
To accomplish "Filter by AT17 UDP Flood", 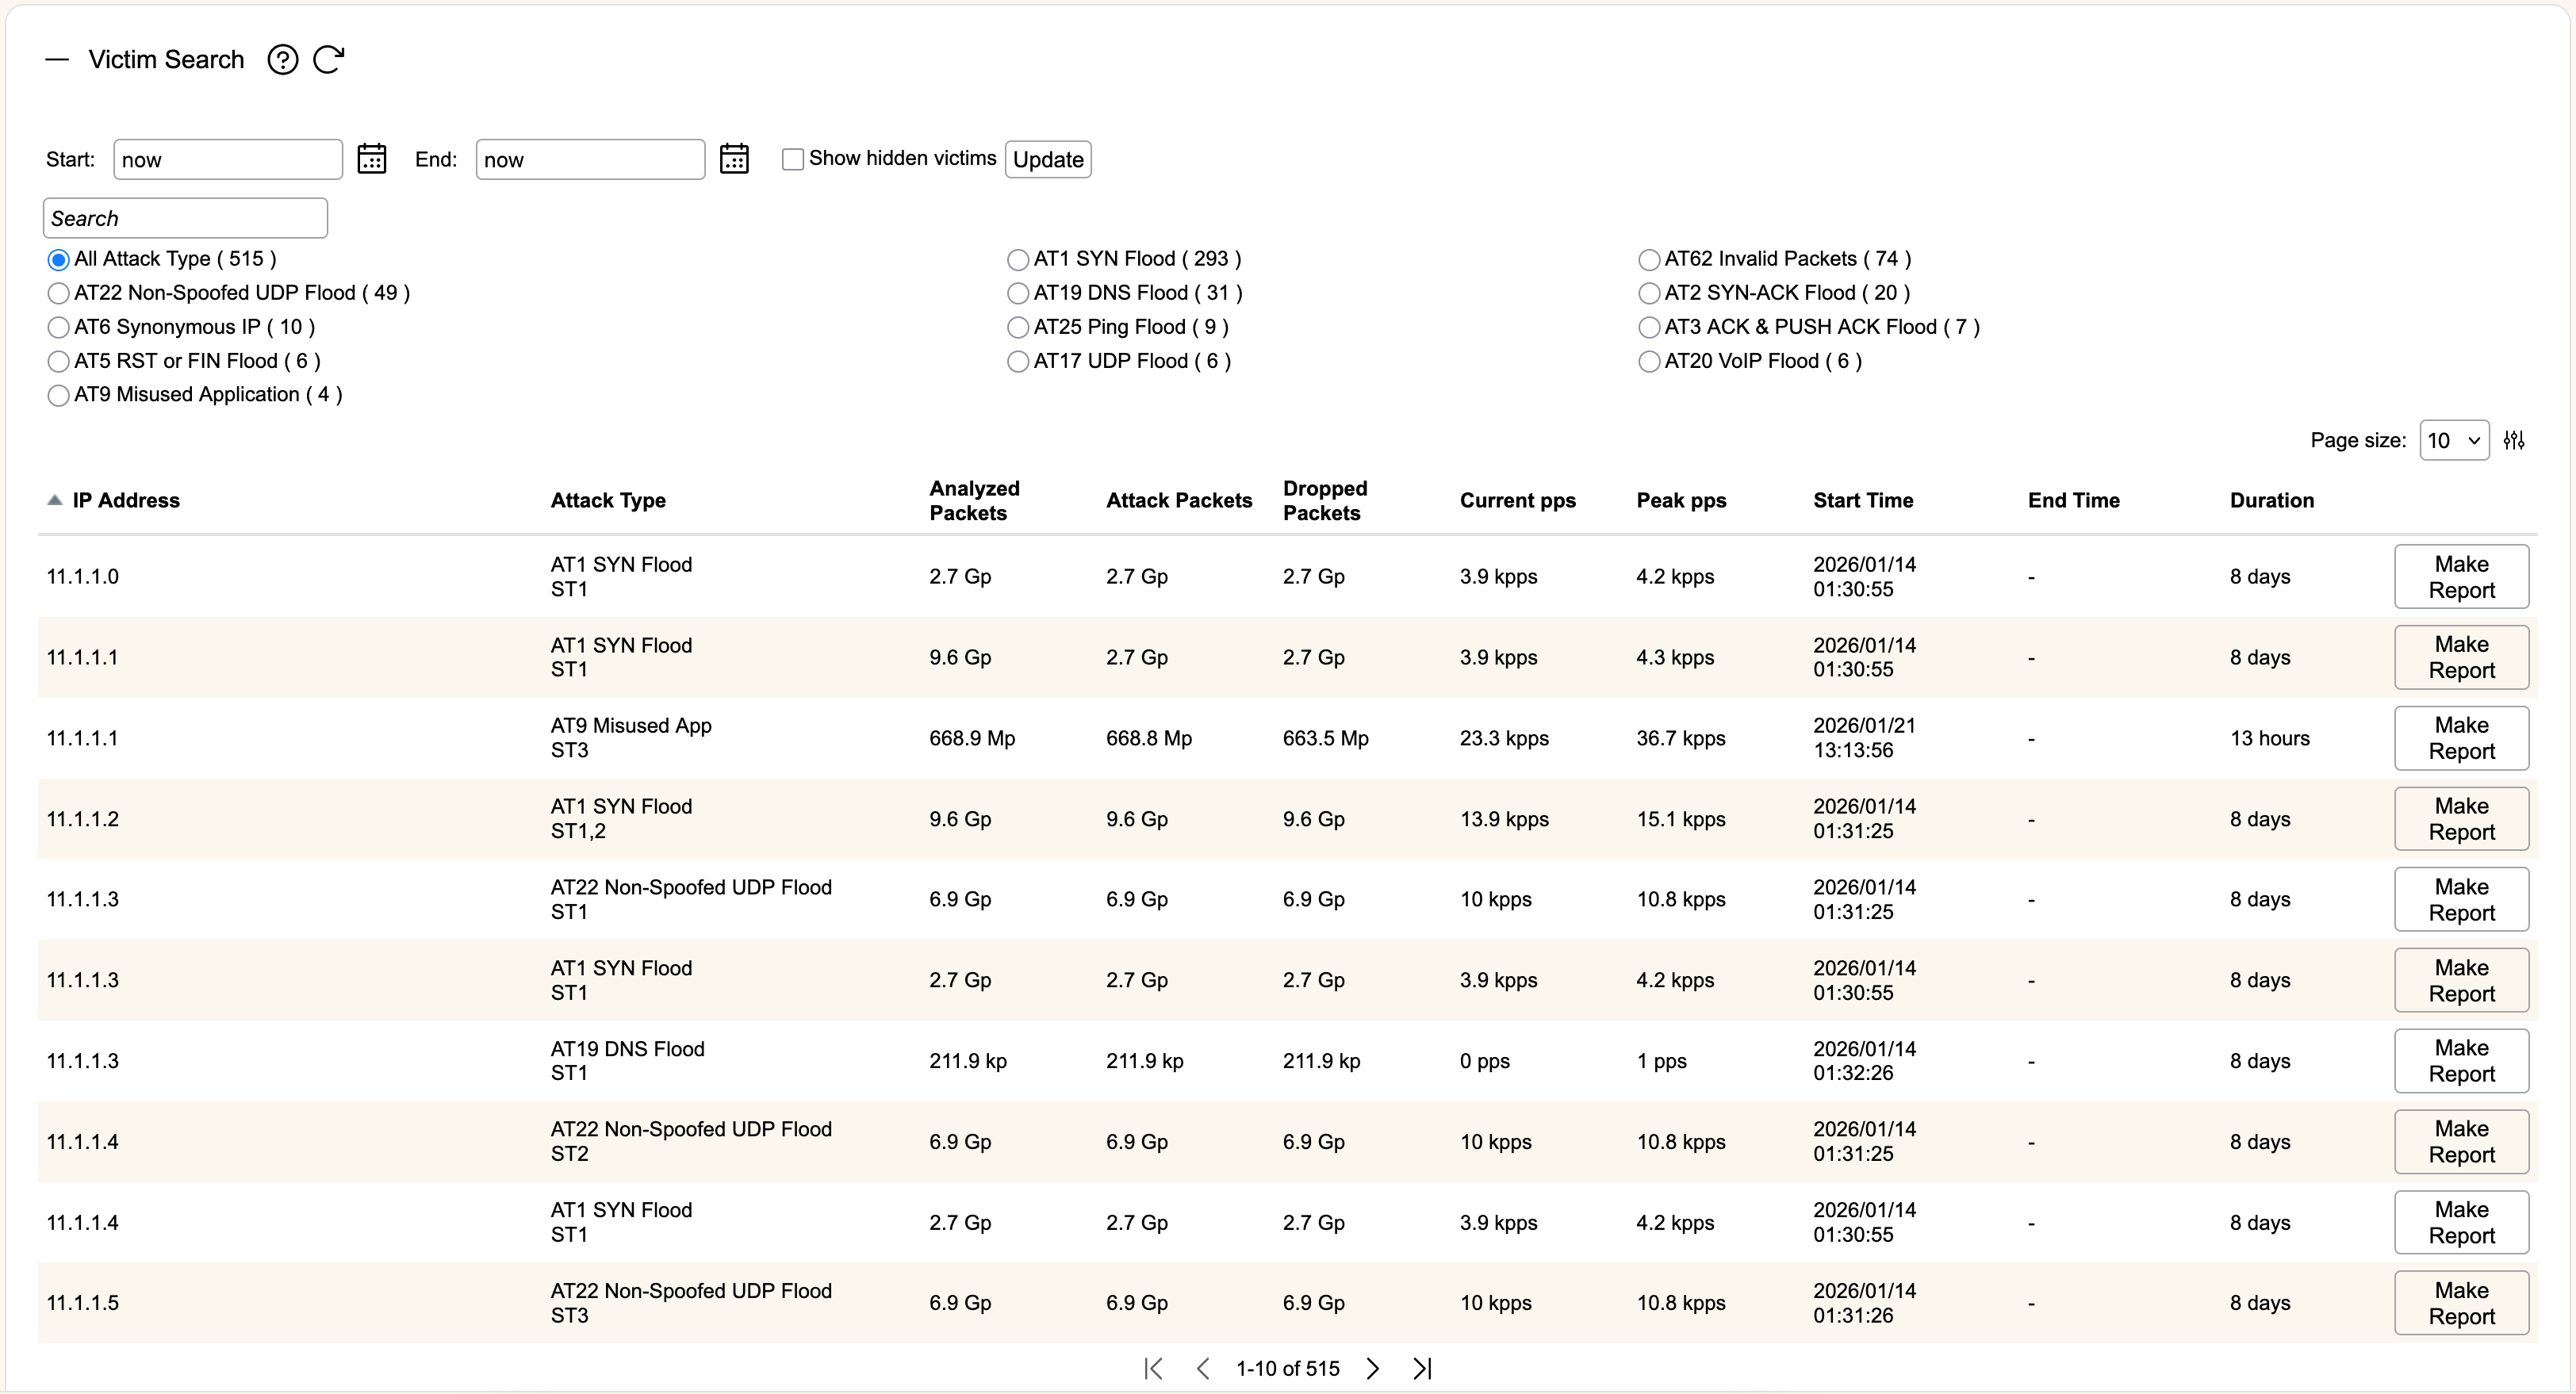I will click(1018, 362).
